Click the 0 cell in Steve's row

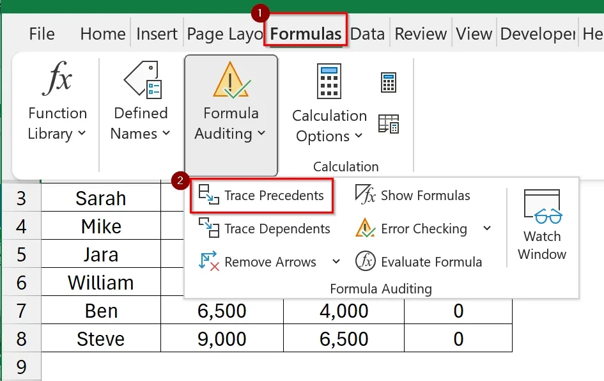point(458,338)
